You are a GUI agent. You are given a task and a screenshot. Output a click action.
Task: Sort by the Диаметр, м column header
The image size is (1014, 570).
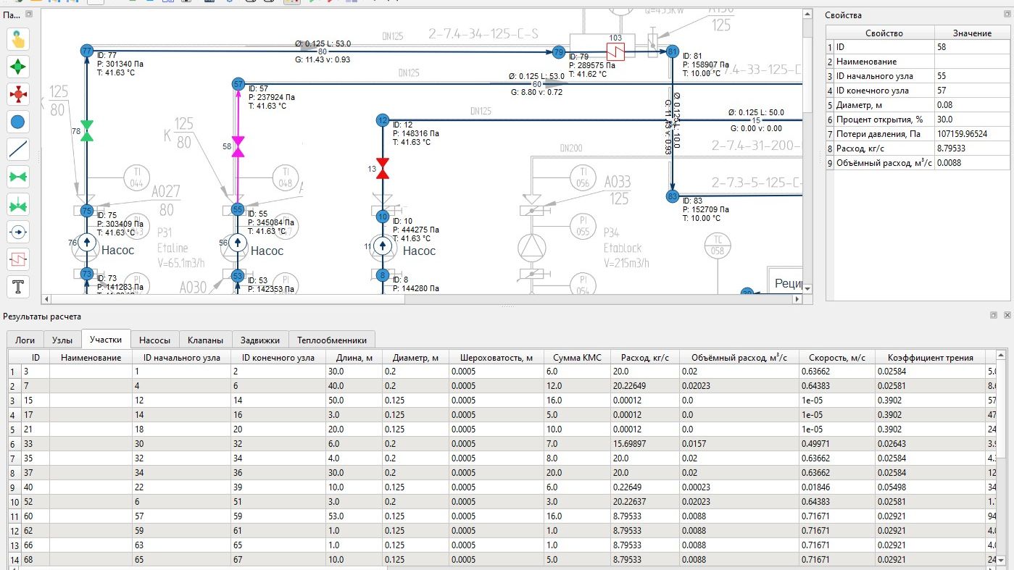click(x=415, y=357)
